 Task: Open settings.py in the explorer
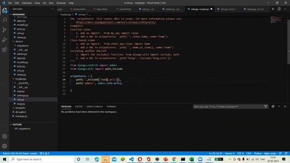[x=22, y=96]
